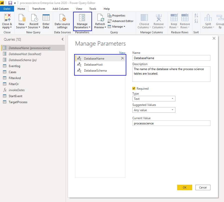Expand New Source dropdown arrow
The height and width of the screenshot is (202, 224).
click(x=26, y=27)
